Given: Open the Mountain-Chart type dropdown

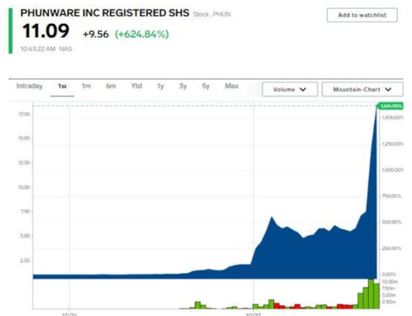Looking at the screenshot, I should pos(363,89).
